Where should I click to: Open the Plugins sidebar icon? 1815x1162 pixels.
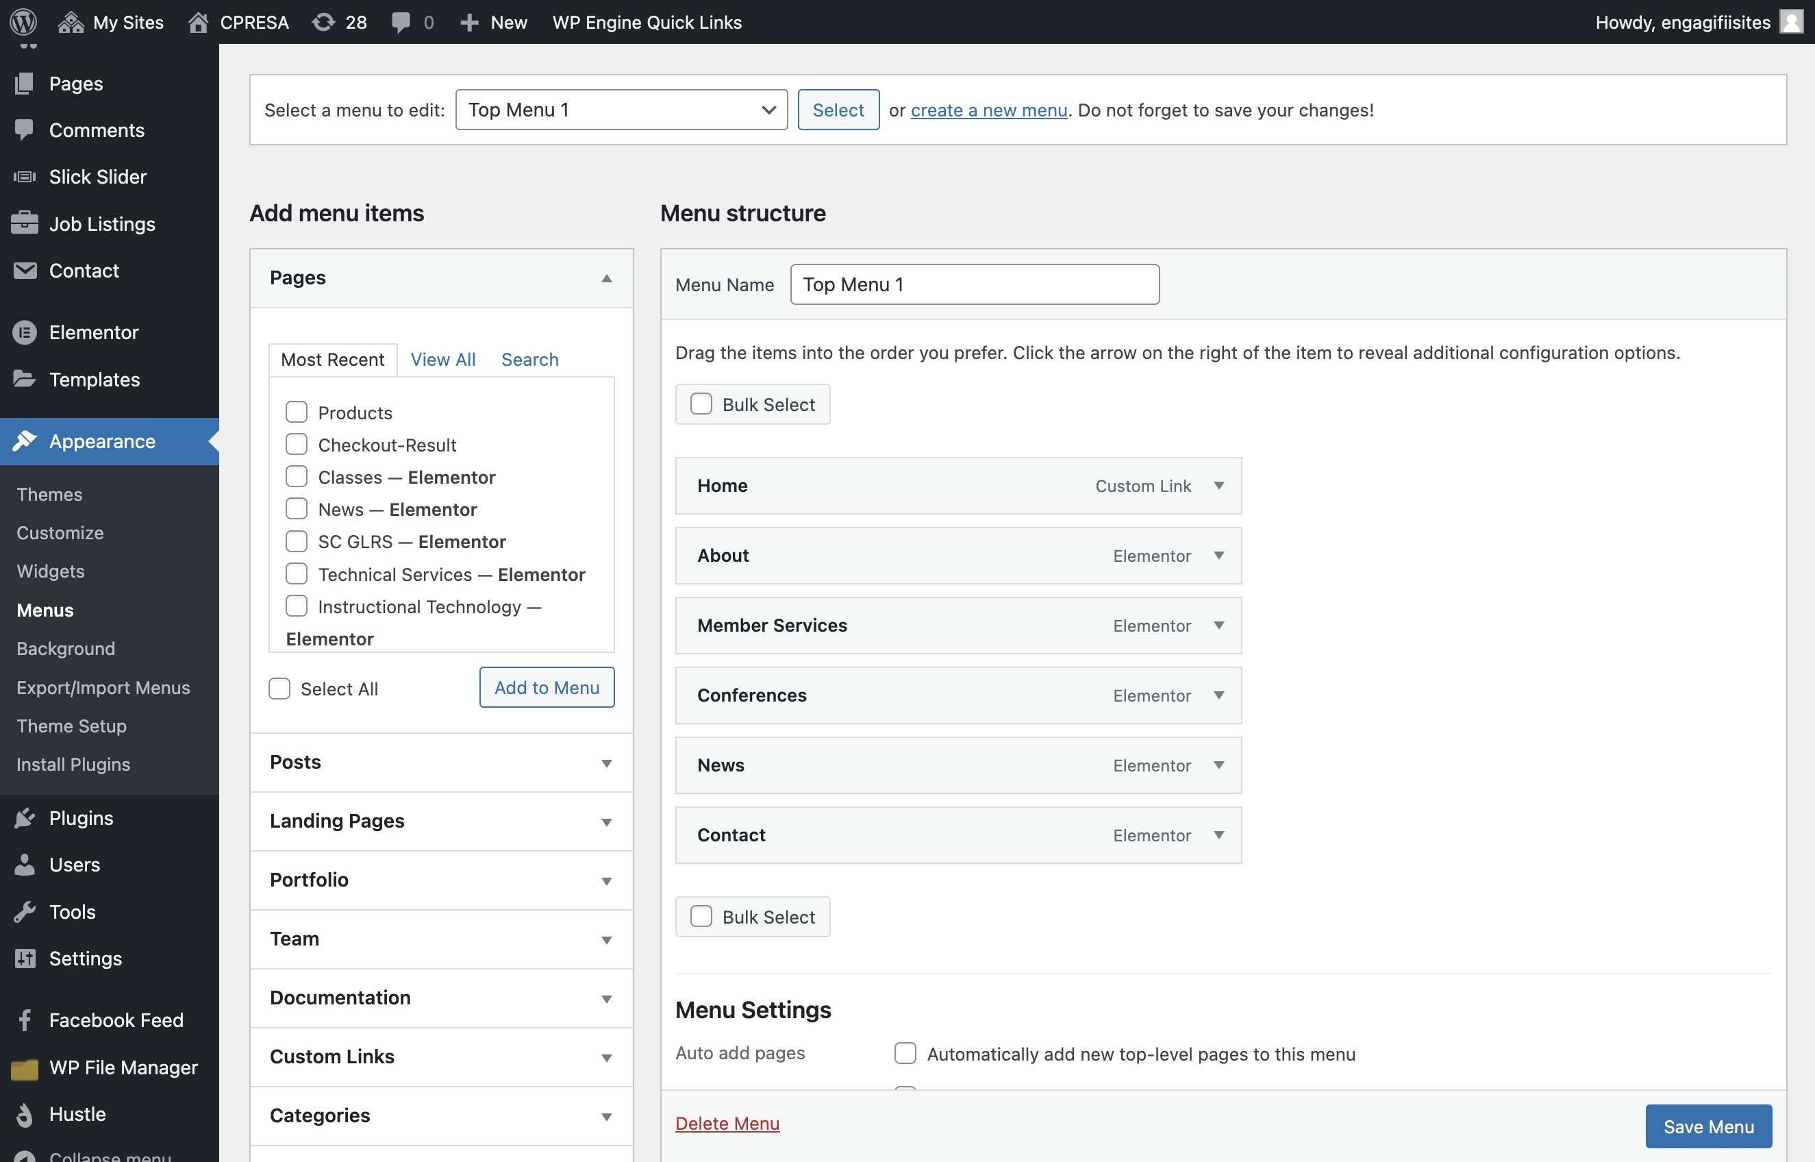coord(25,818)
